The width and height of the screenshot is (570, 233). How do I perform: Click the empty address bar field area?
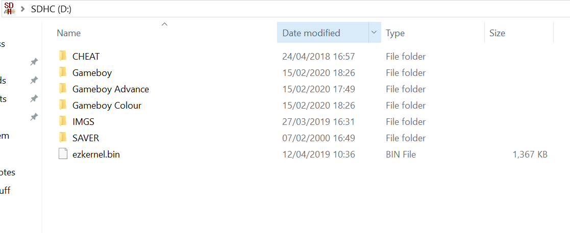click(x=320, y=9)
